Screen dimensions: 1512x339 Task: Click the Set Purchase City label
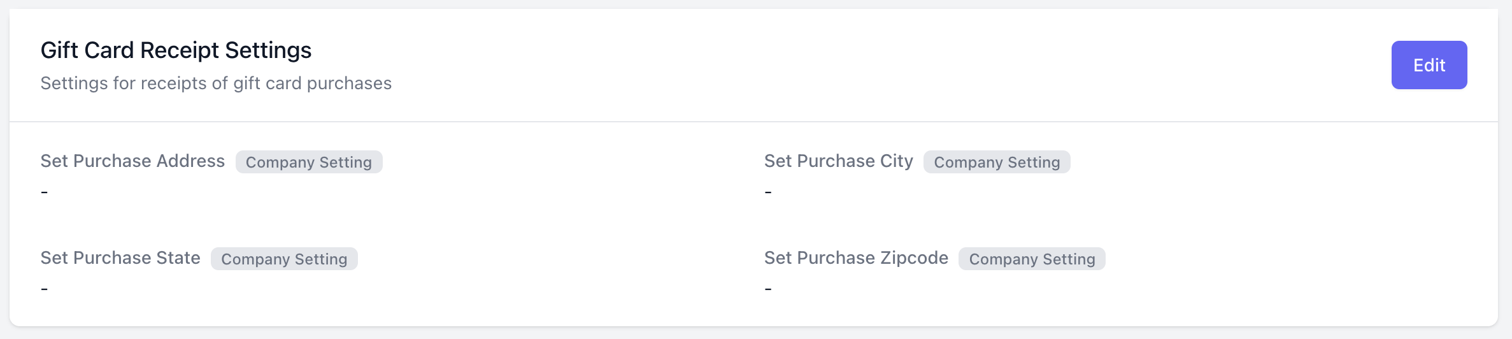[838, 161]
